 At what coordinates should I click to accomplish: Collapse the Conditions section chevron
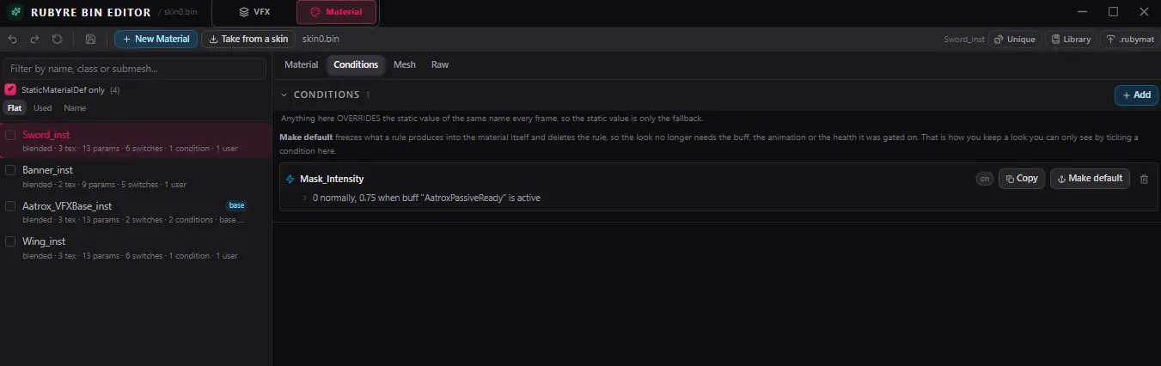tap(284, 95)
